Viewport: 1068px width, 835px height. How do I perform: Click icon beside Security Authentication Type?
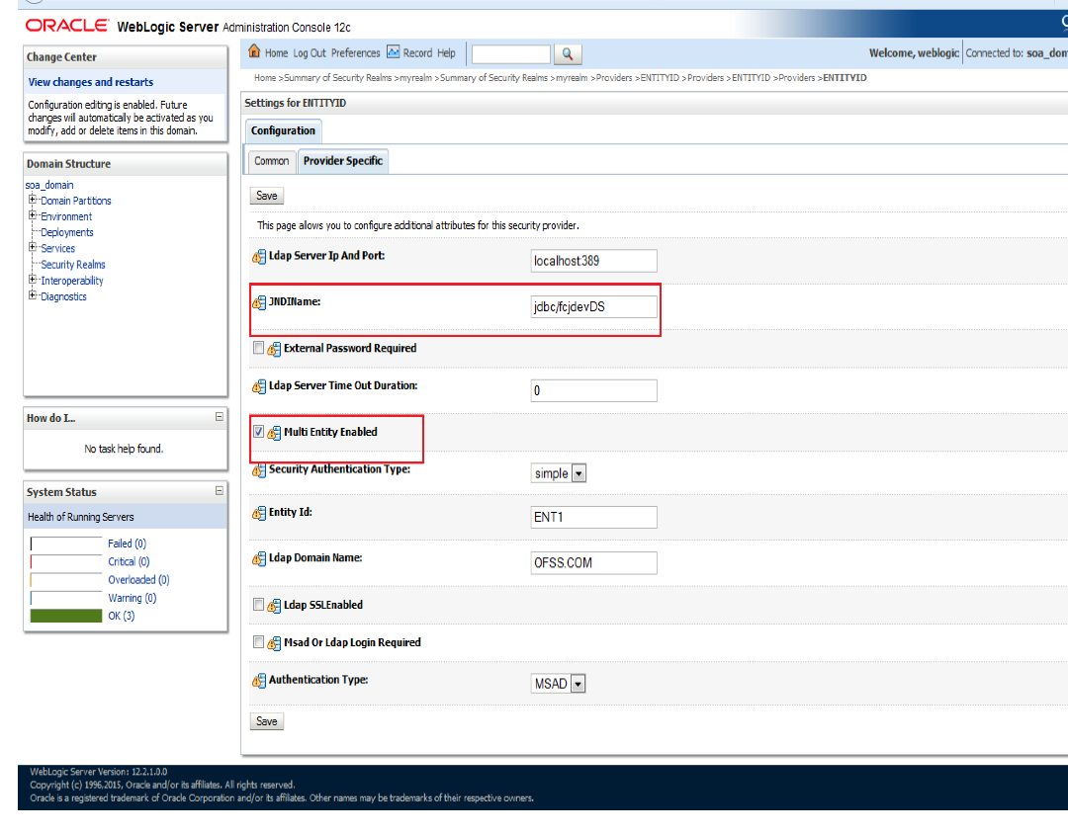point(259,470)
